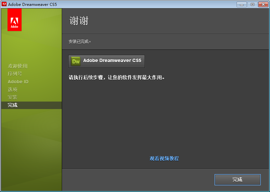Click the 安装已完成 status message
Screen dimensions: 270x192
click(80, 42)
